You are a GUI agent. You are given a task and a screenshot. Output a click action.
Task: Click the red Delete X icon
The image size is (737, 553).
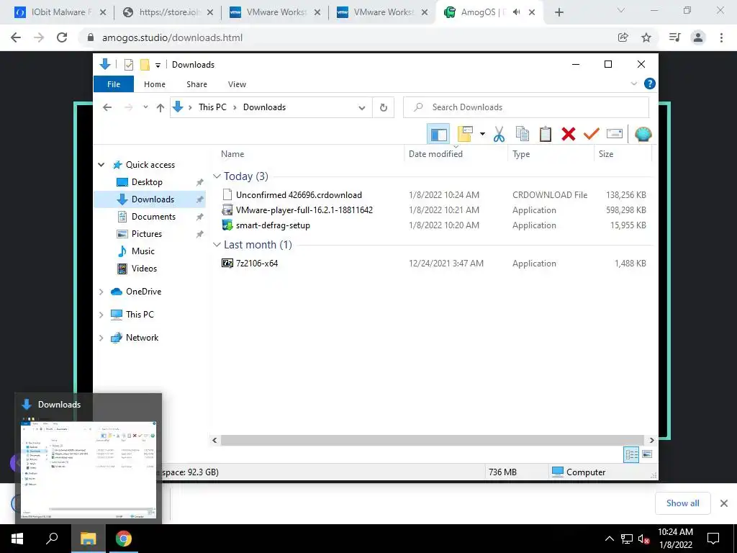(569, 134)
